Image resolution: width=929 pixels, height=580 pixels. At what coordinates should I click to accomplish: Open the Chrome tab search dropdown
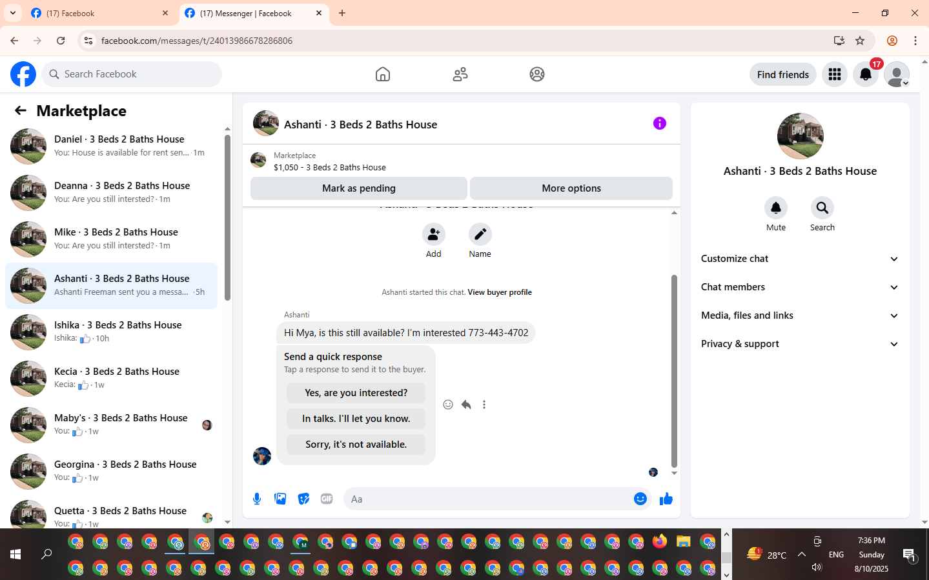click(x=13, y=13)
